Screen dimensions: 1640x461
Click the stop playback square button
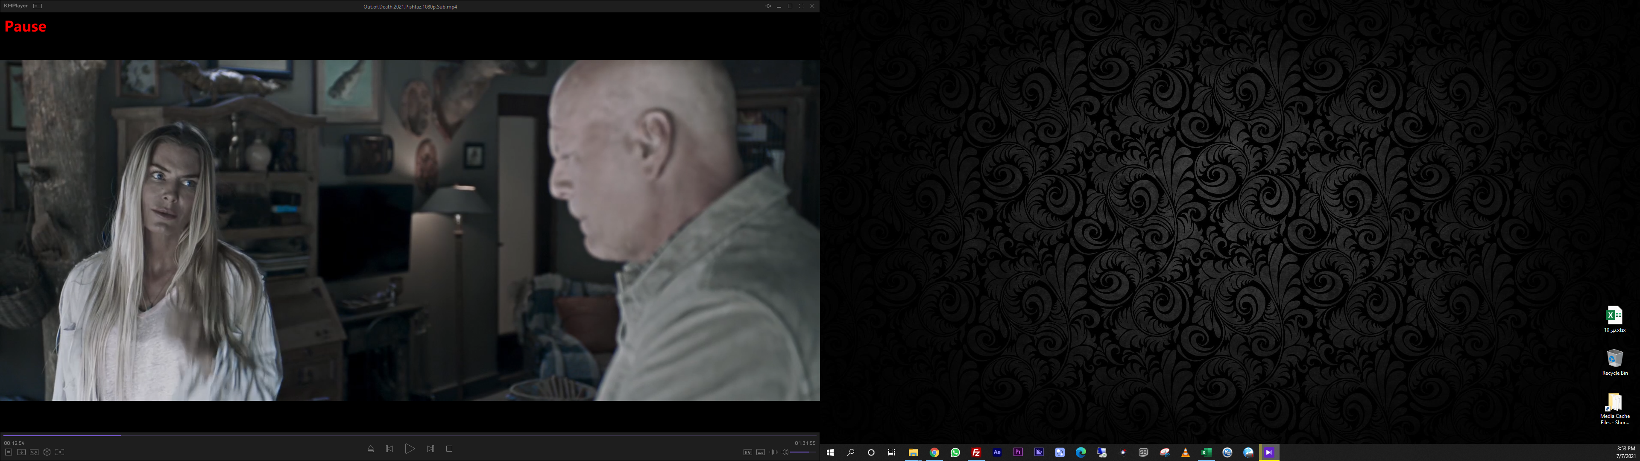[449, 449]
